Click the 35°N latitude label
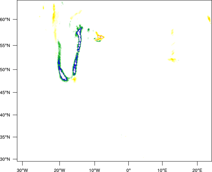The height and width of the screenshot is (172, 212). pyautogui.click(x=5, y=137)
